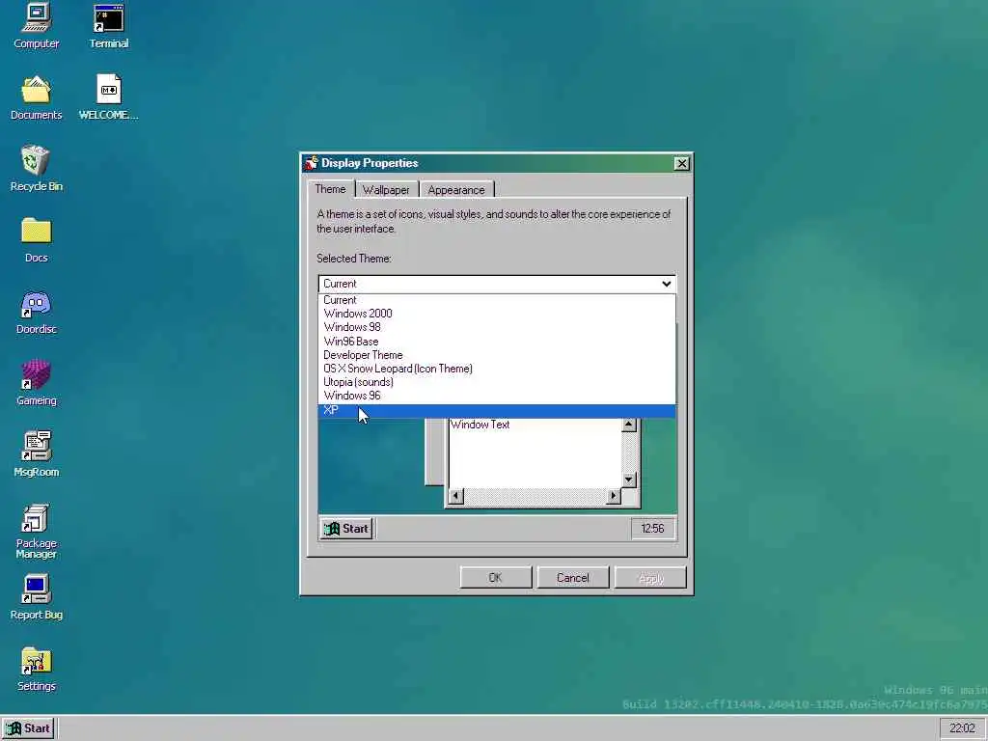
Task: Switch to the Wallpaper tab
Action: point(386,190)
